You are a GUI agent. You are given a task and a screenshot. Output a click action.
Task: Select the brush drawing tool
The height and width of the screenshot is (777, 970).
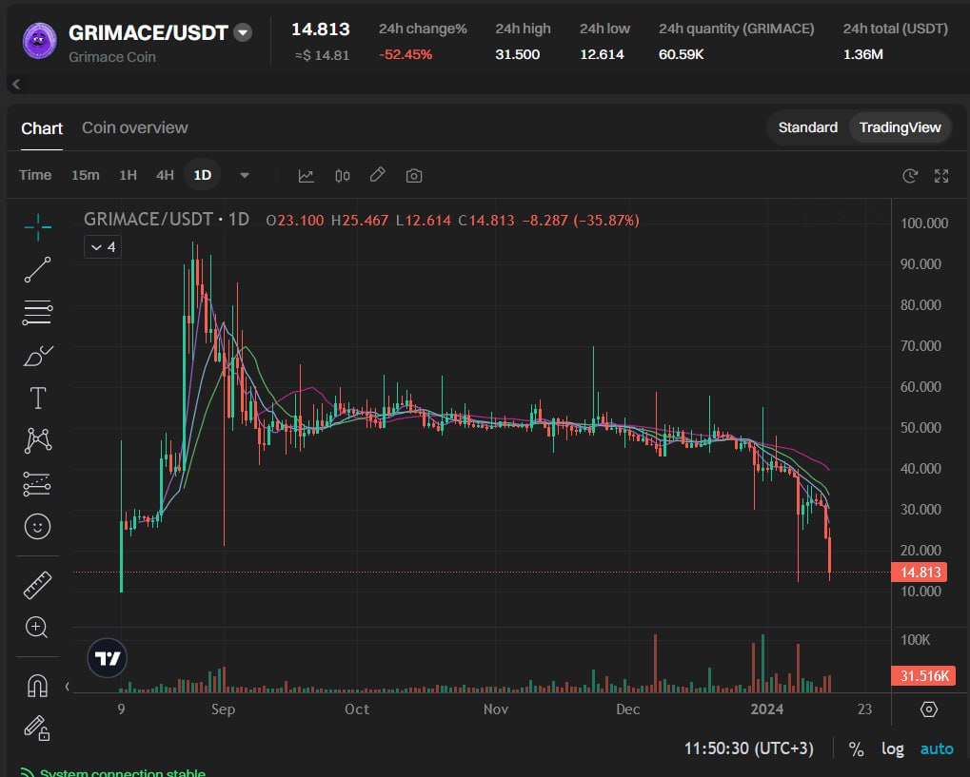[x=38, y=356]
